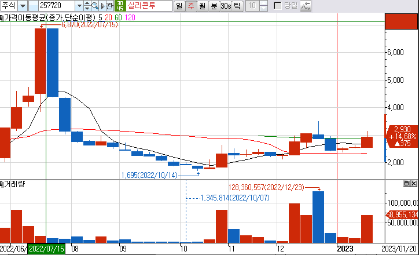Click the 관 related-stocks button

(x=110, y=6)
